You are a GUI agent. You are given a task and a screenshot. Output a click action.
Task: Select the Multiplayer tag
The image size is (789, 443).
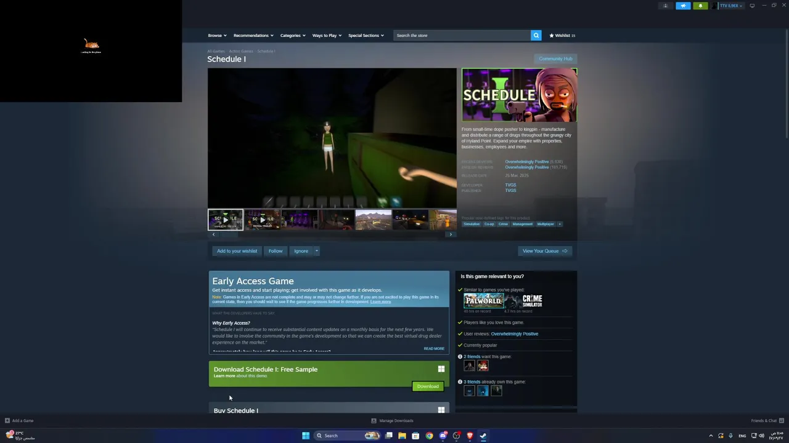(x=546, y=224)
